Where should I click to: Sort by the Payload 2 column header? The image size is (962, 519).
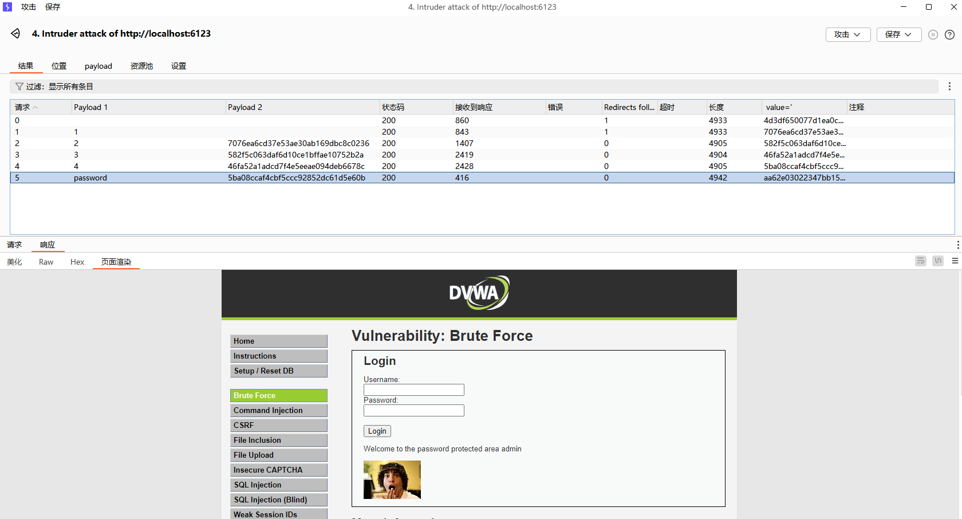coord(303,107)
